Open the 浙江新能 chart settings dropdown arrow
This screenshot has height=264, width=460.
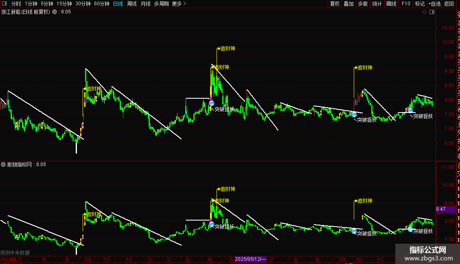click(x=55, y=12)
